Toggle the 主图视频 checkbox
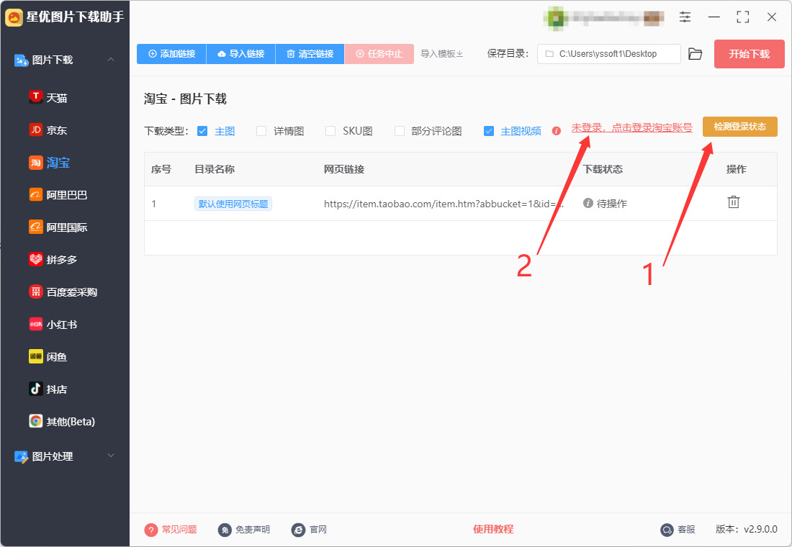Image resolution: width=792 pixels, height=547 pixels. pyautogui.click(x=489, y=131)
